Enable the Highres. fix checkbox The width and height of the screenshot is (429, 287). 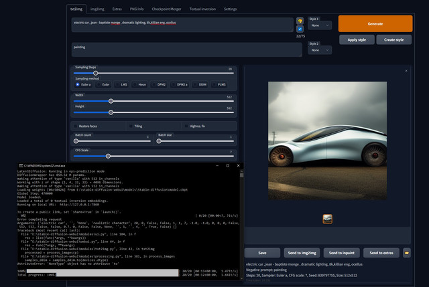186,126
